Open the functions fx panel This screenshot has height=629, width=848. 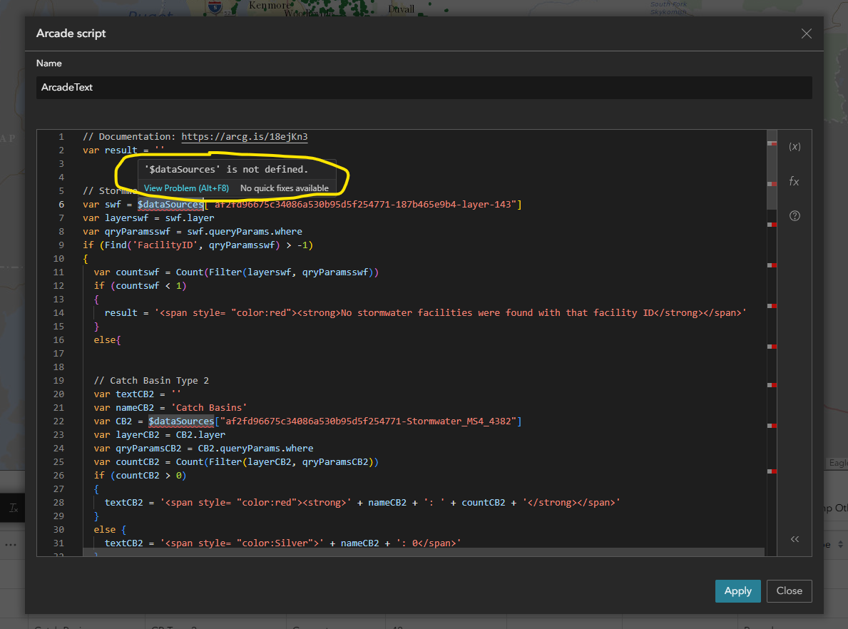tap(795, 181)
